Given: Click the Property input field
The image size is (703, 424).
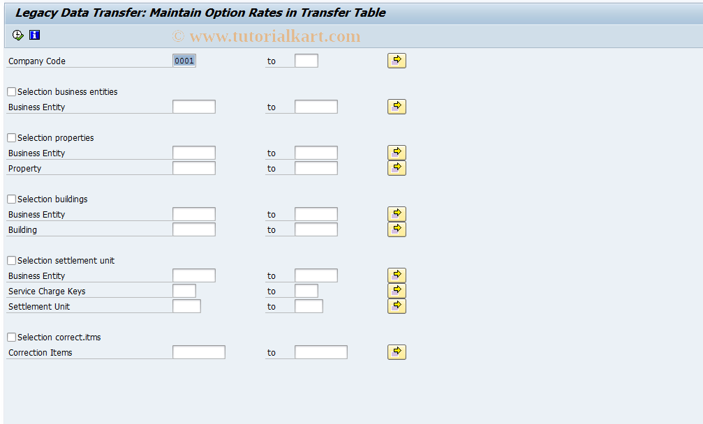Looking at the screenshot, I should coord(194,167).
